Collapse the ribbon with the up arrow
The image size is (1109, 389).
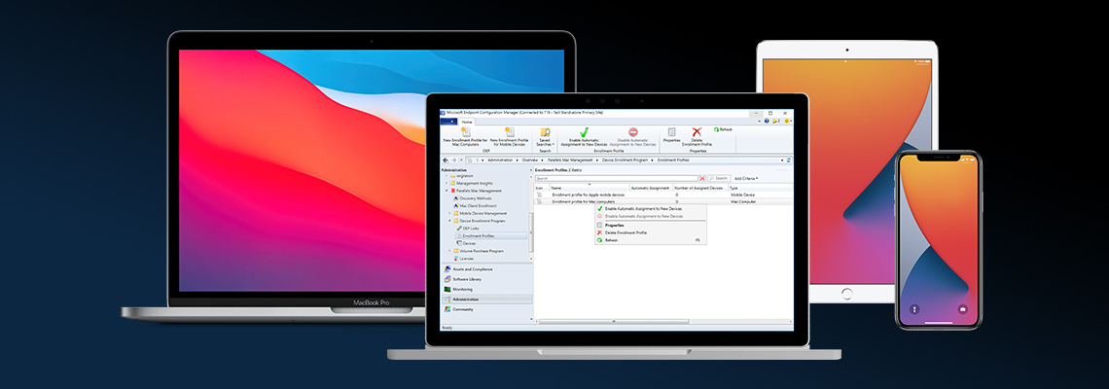click(x=760, y=121)
